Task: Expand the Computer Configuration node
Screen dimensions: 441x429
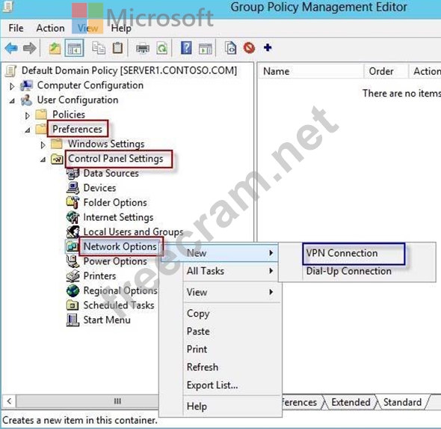Action: tap(12, 86)
